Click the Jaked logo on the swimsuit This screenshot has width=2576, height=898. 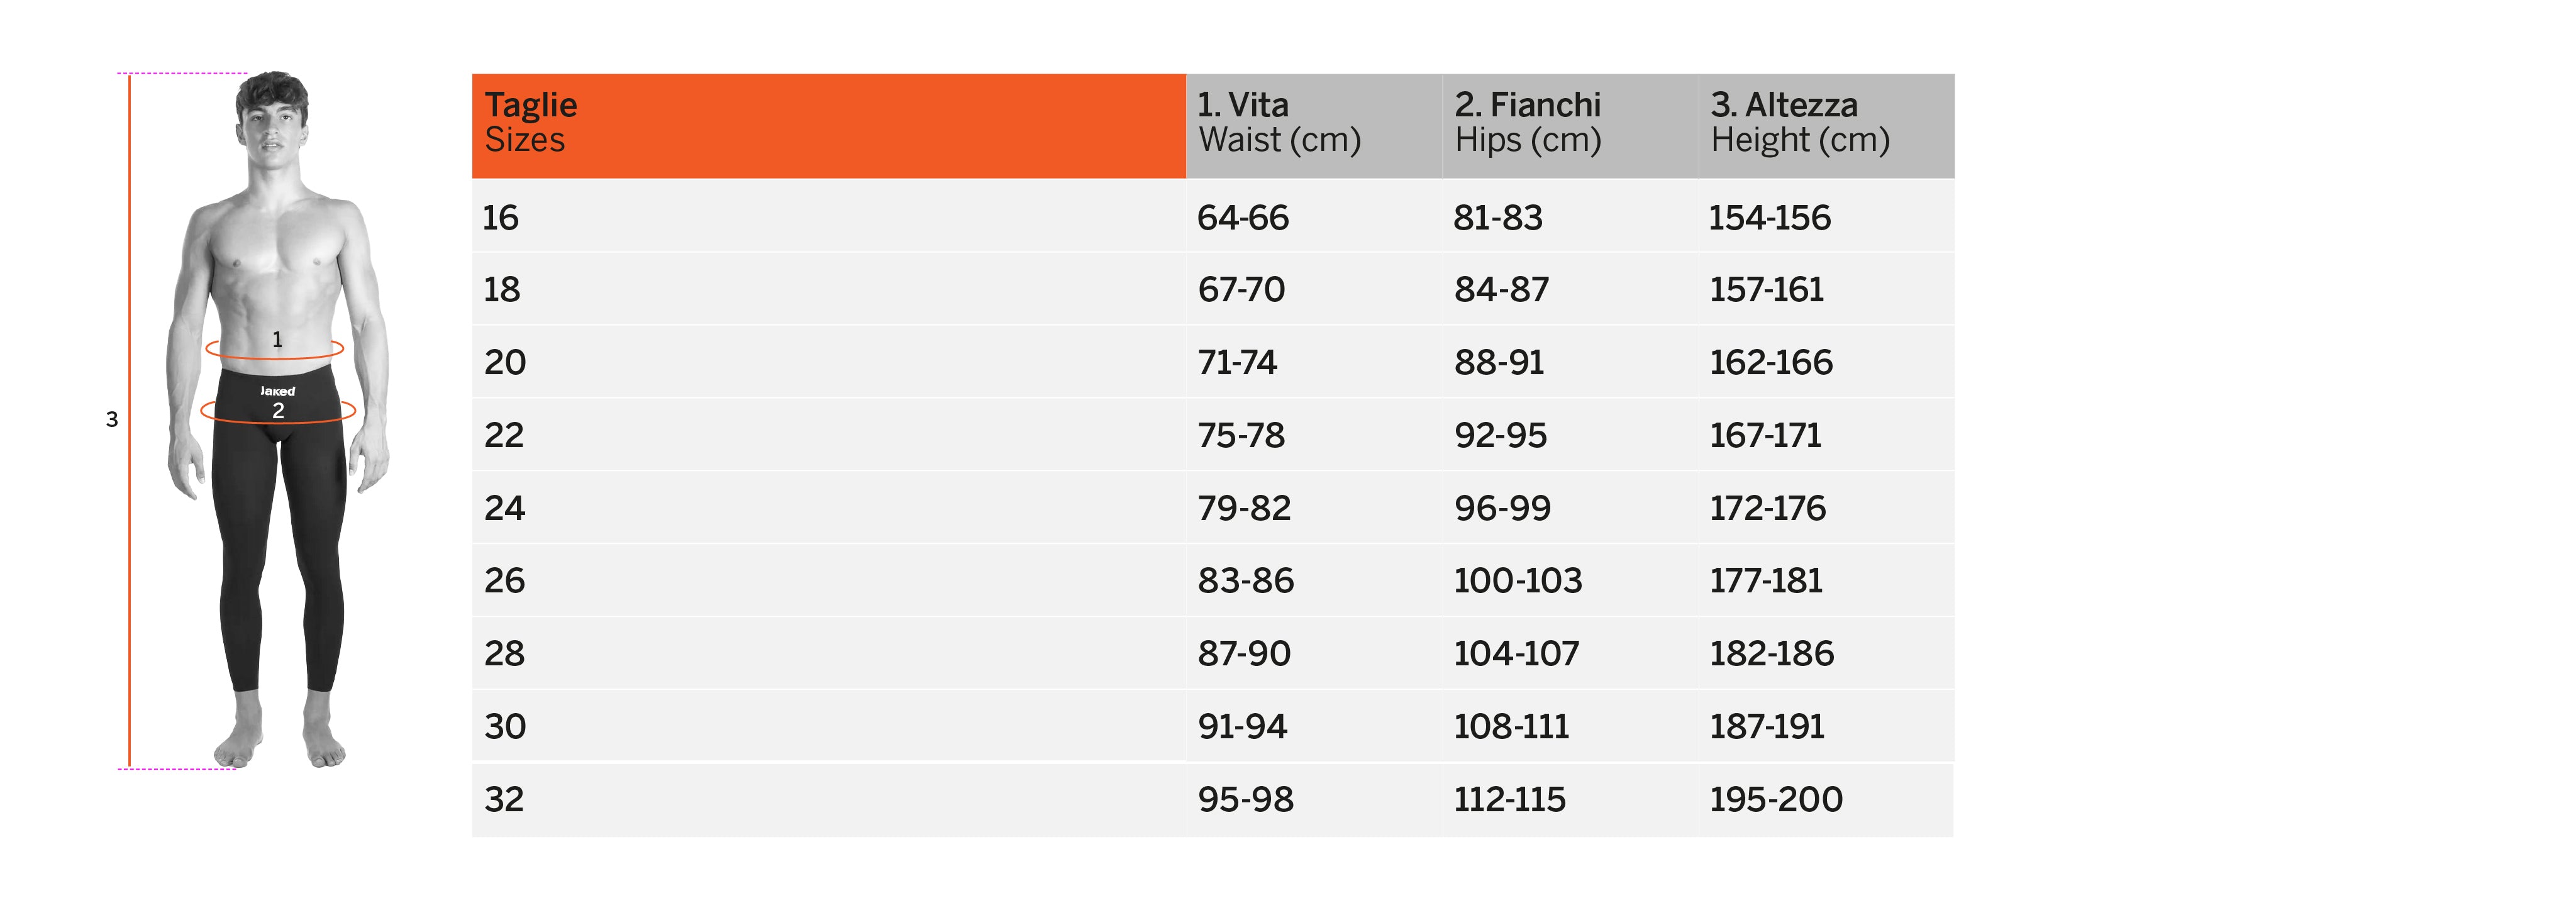point(278,391)
